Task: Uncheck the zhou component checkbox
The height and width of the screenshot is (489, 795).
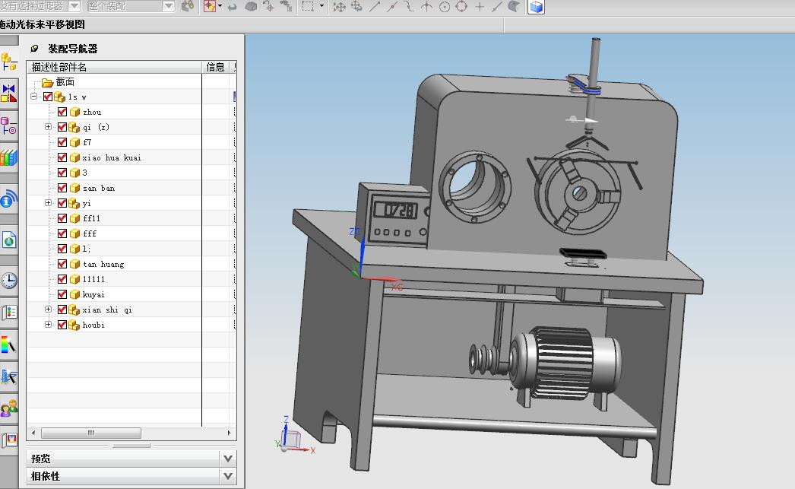Action: [x=62, y=112]
